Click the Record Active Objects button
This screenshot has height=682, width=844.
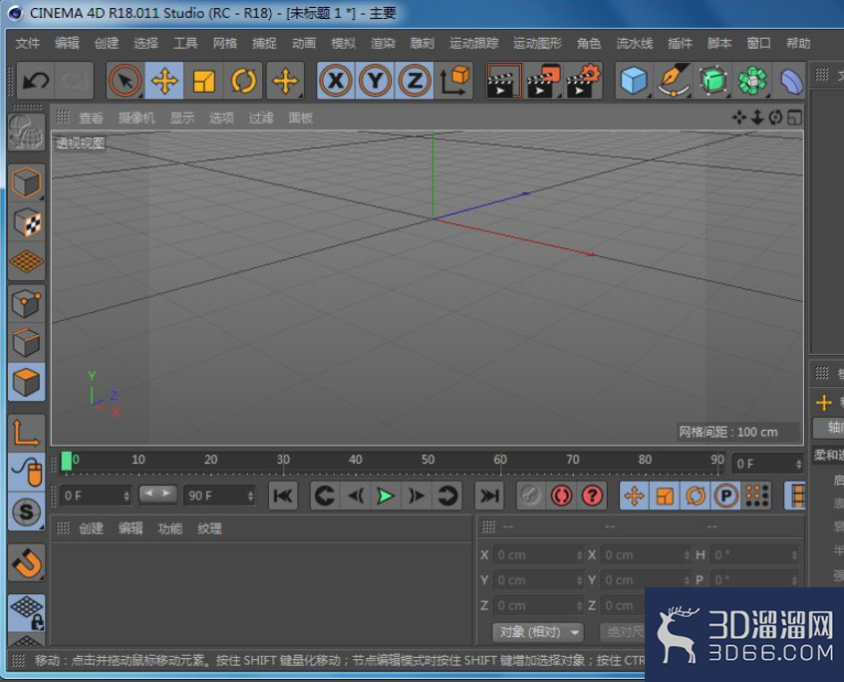point(530,496)
